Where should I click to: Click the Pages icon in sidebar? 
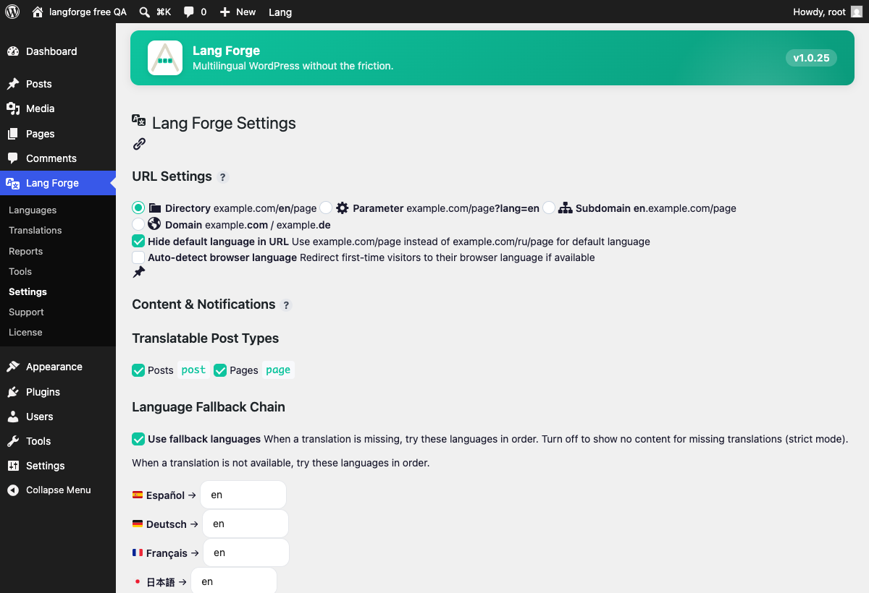click(13, 134)
